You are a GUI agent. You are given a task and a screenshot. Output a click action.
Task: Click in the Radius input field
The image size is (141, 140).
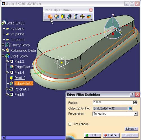click(113, 102)
